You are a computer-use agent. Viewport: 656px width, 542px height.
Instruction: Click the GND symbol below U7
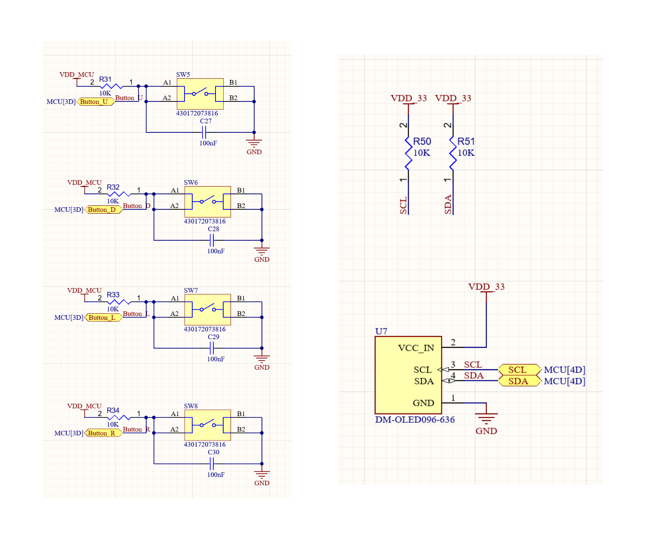[x=486, y=418]
